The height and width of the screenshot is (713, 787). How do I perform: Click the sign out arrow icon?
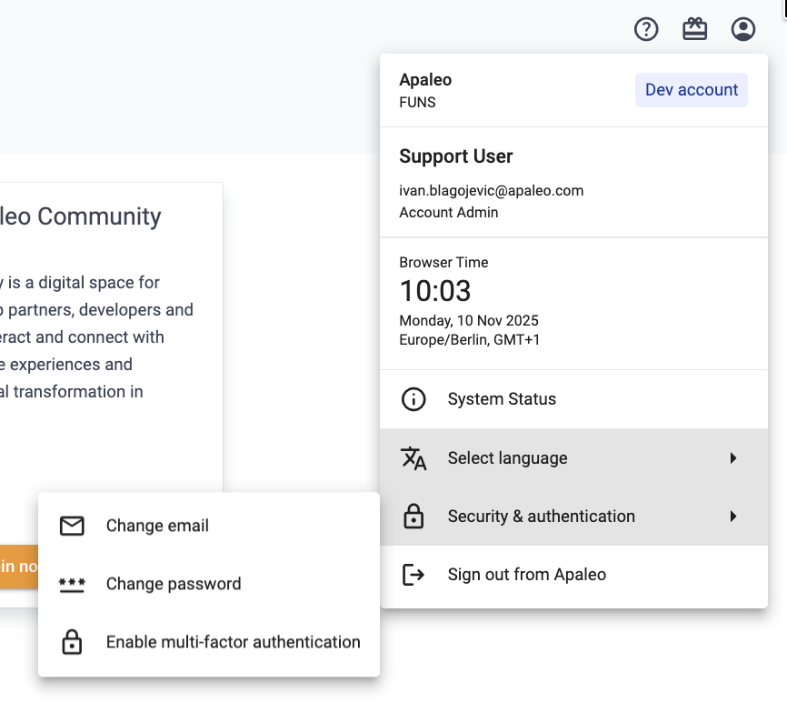coord(413,575)
